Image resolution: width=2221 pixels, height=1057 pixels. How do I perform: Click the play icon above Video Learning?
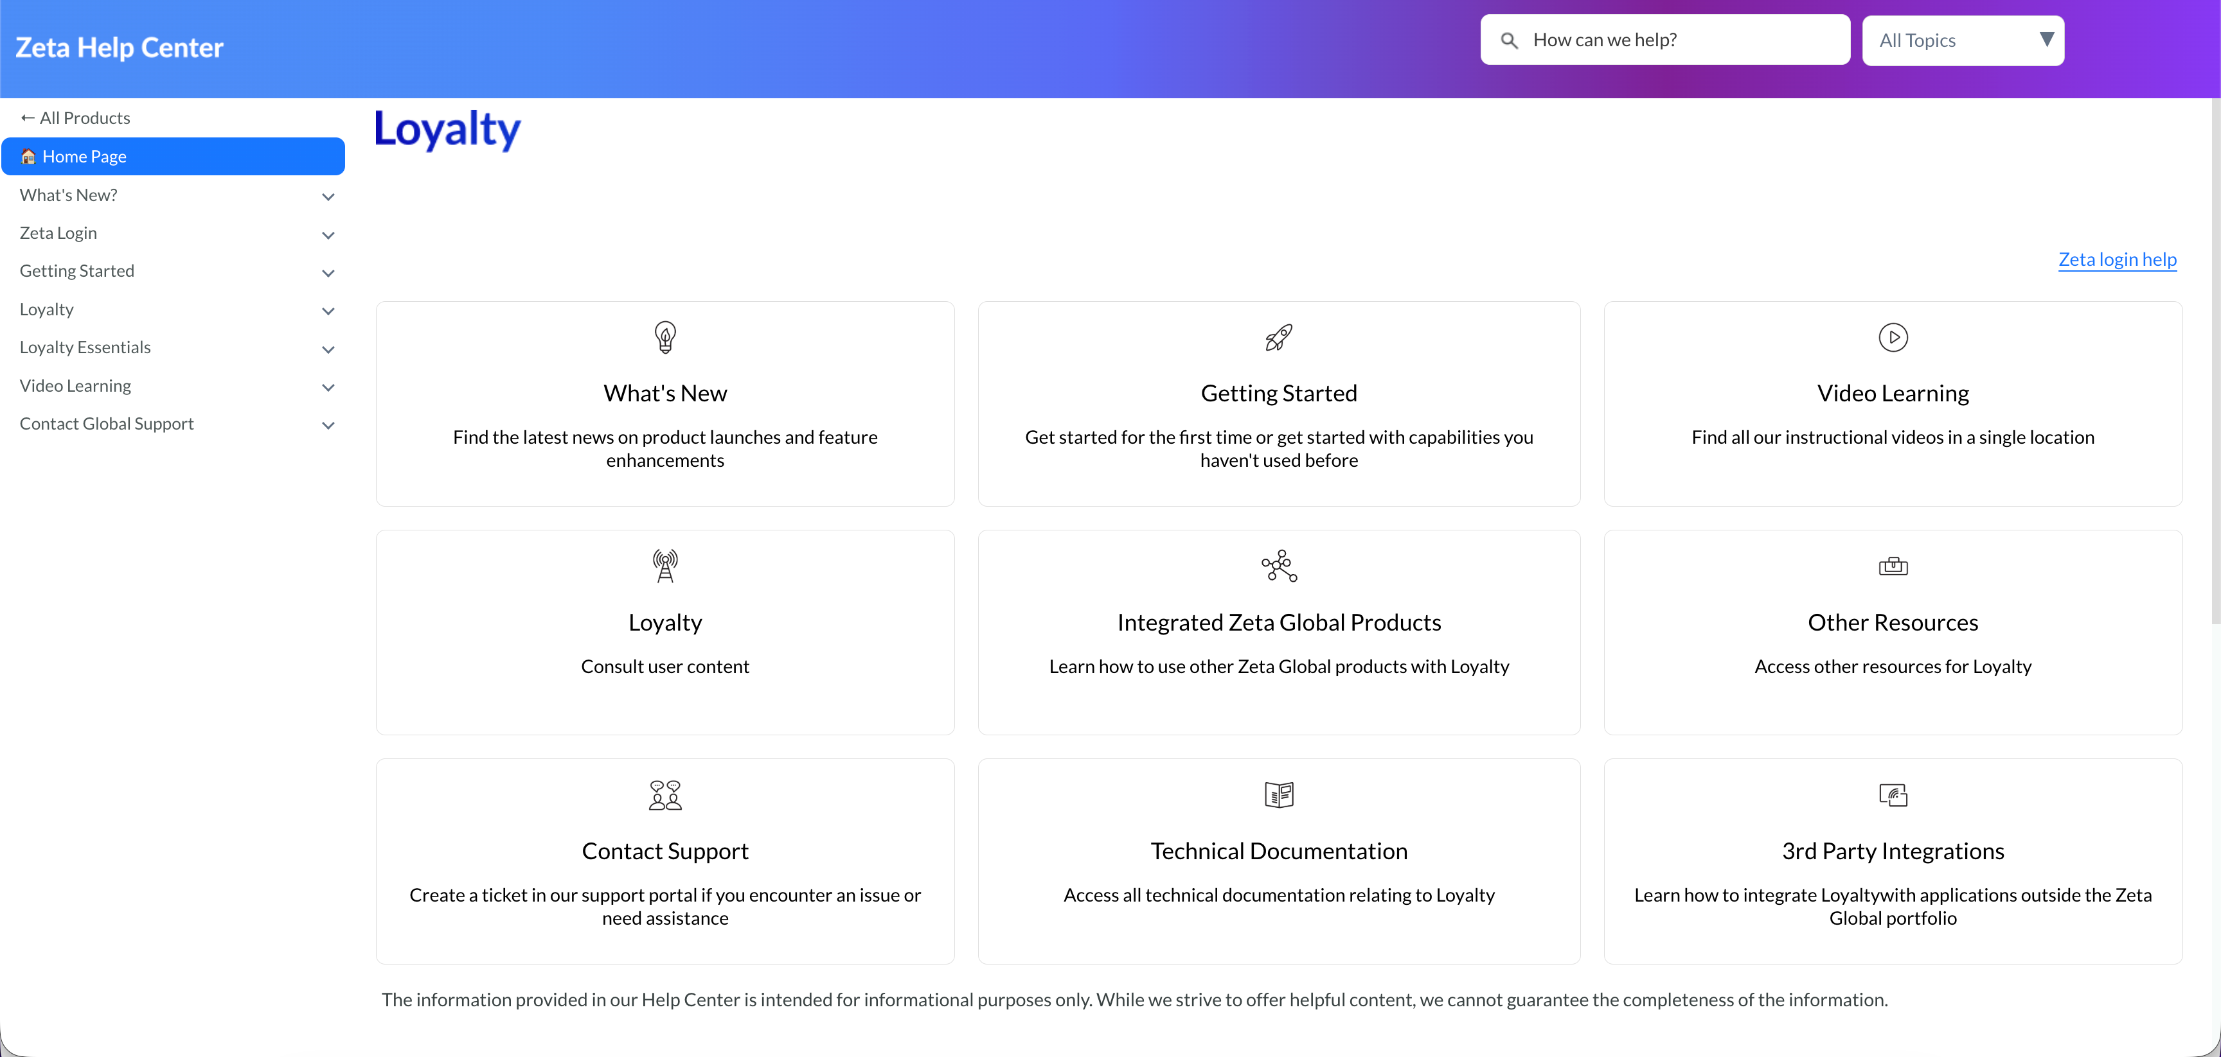[1893, 338]
